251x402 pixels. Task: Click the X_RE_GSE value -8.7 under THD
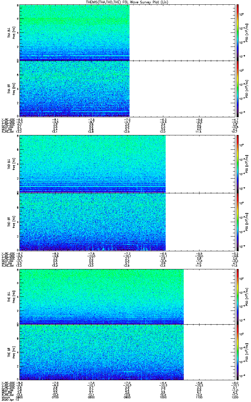tap(19, 253)
